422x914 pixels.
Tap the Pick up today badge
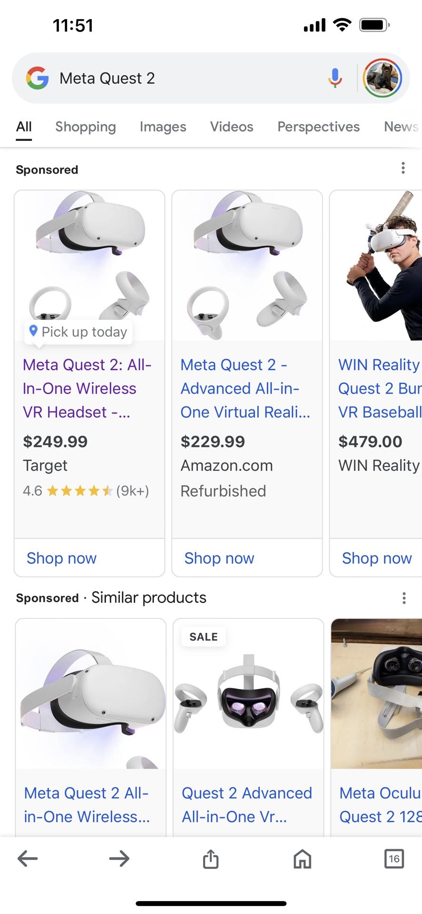click(79, 332)
